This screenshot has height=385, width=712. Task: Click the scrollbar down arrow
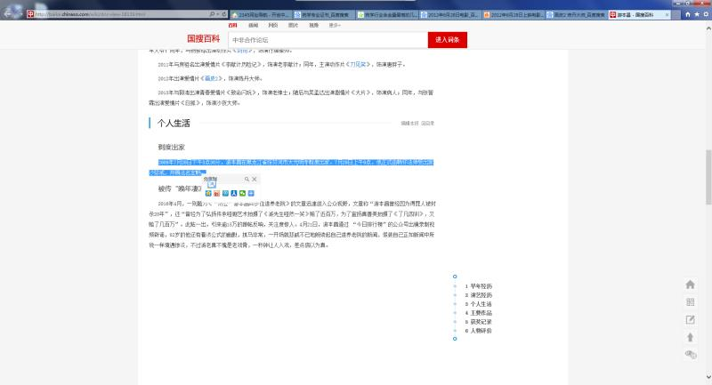click(x=708, y=377)
